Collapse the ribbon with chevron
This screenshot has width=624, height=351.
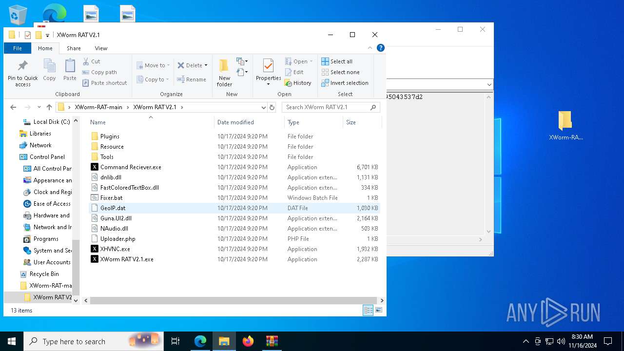[x=370, y=48]
